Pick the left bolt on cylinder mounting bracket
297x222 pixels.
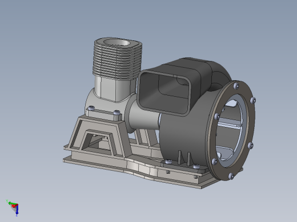click(x=91, y=108)
